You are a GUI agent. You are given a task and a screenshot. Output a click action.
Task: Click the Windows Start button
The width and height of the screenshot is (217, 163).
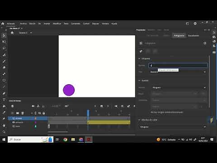(x=4, y=139)
